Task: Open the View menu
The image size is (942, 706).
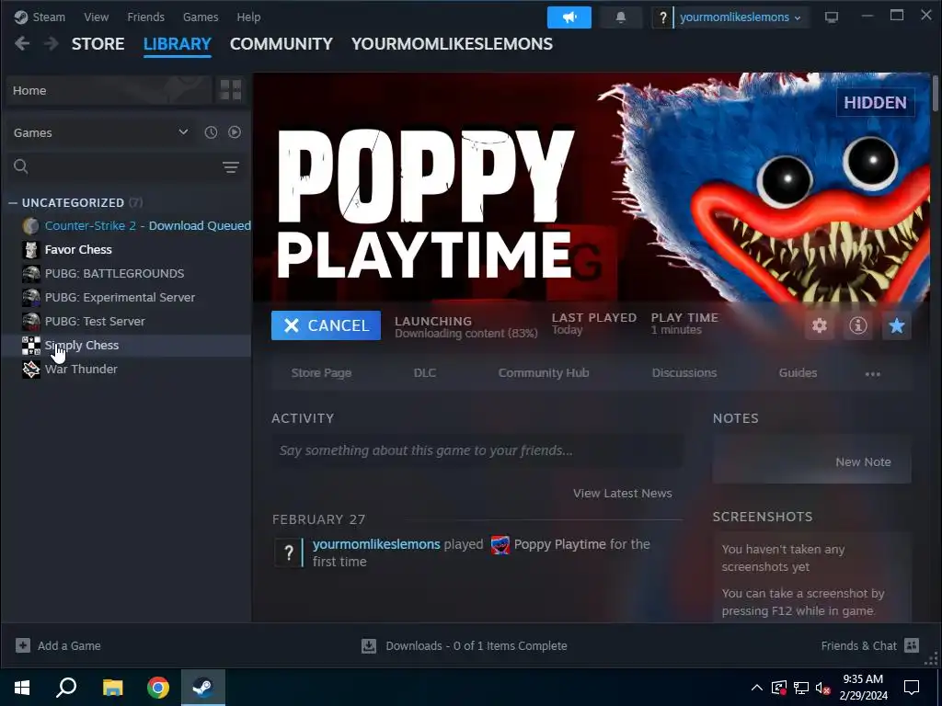Action: click(96, 17)
